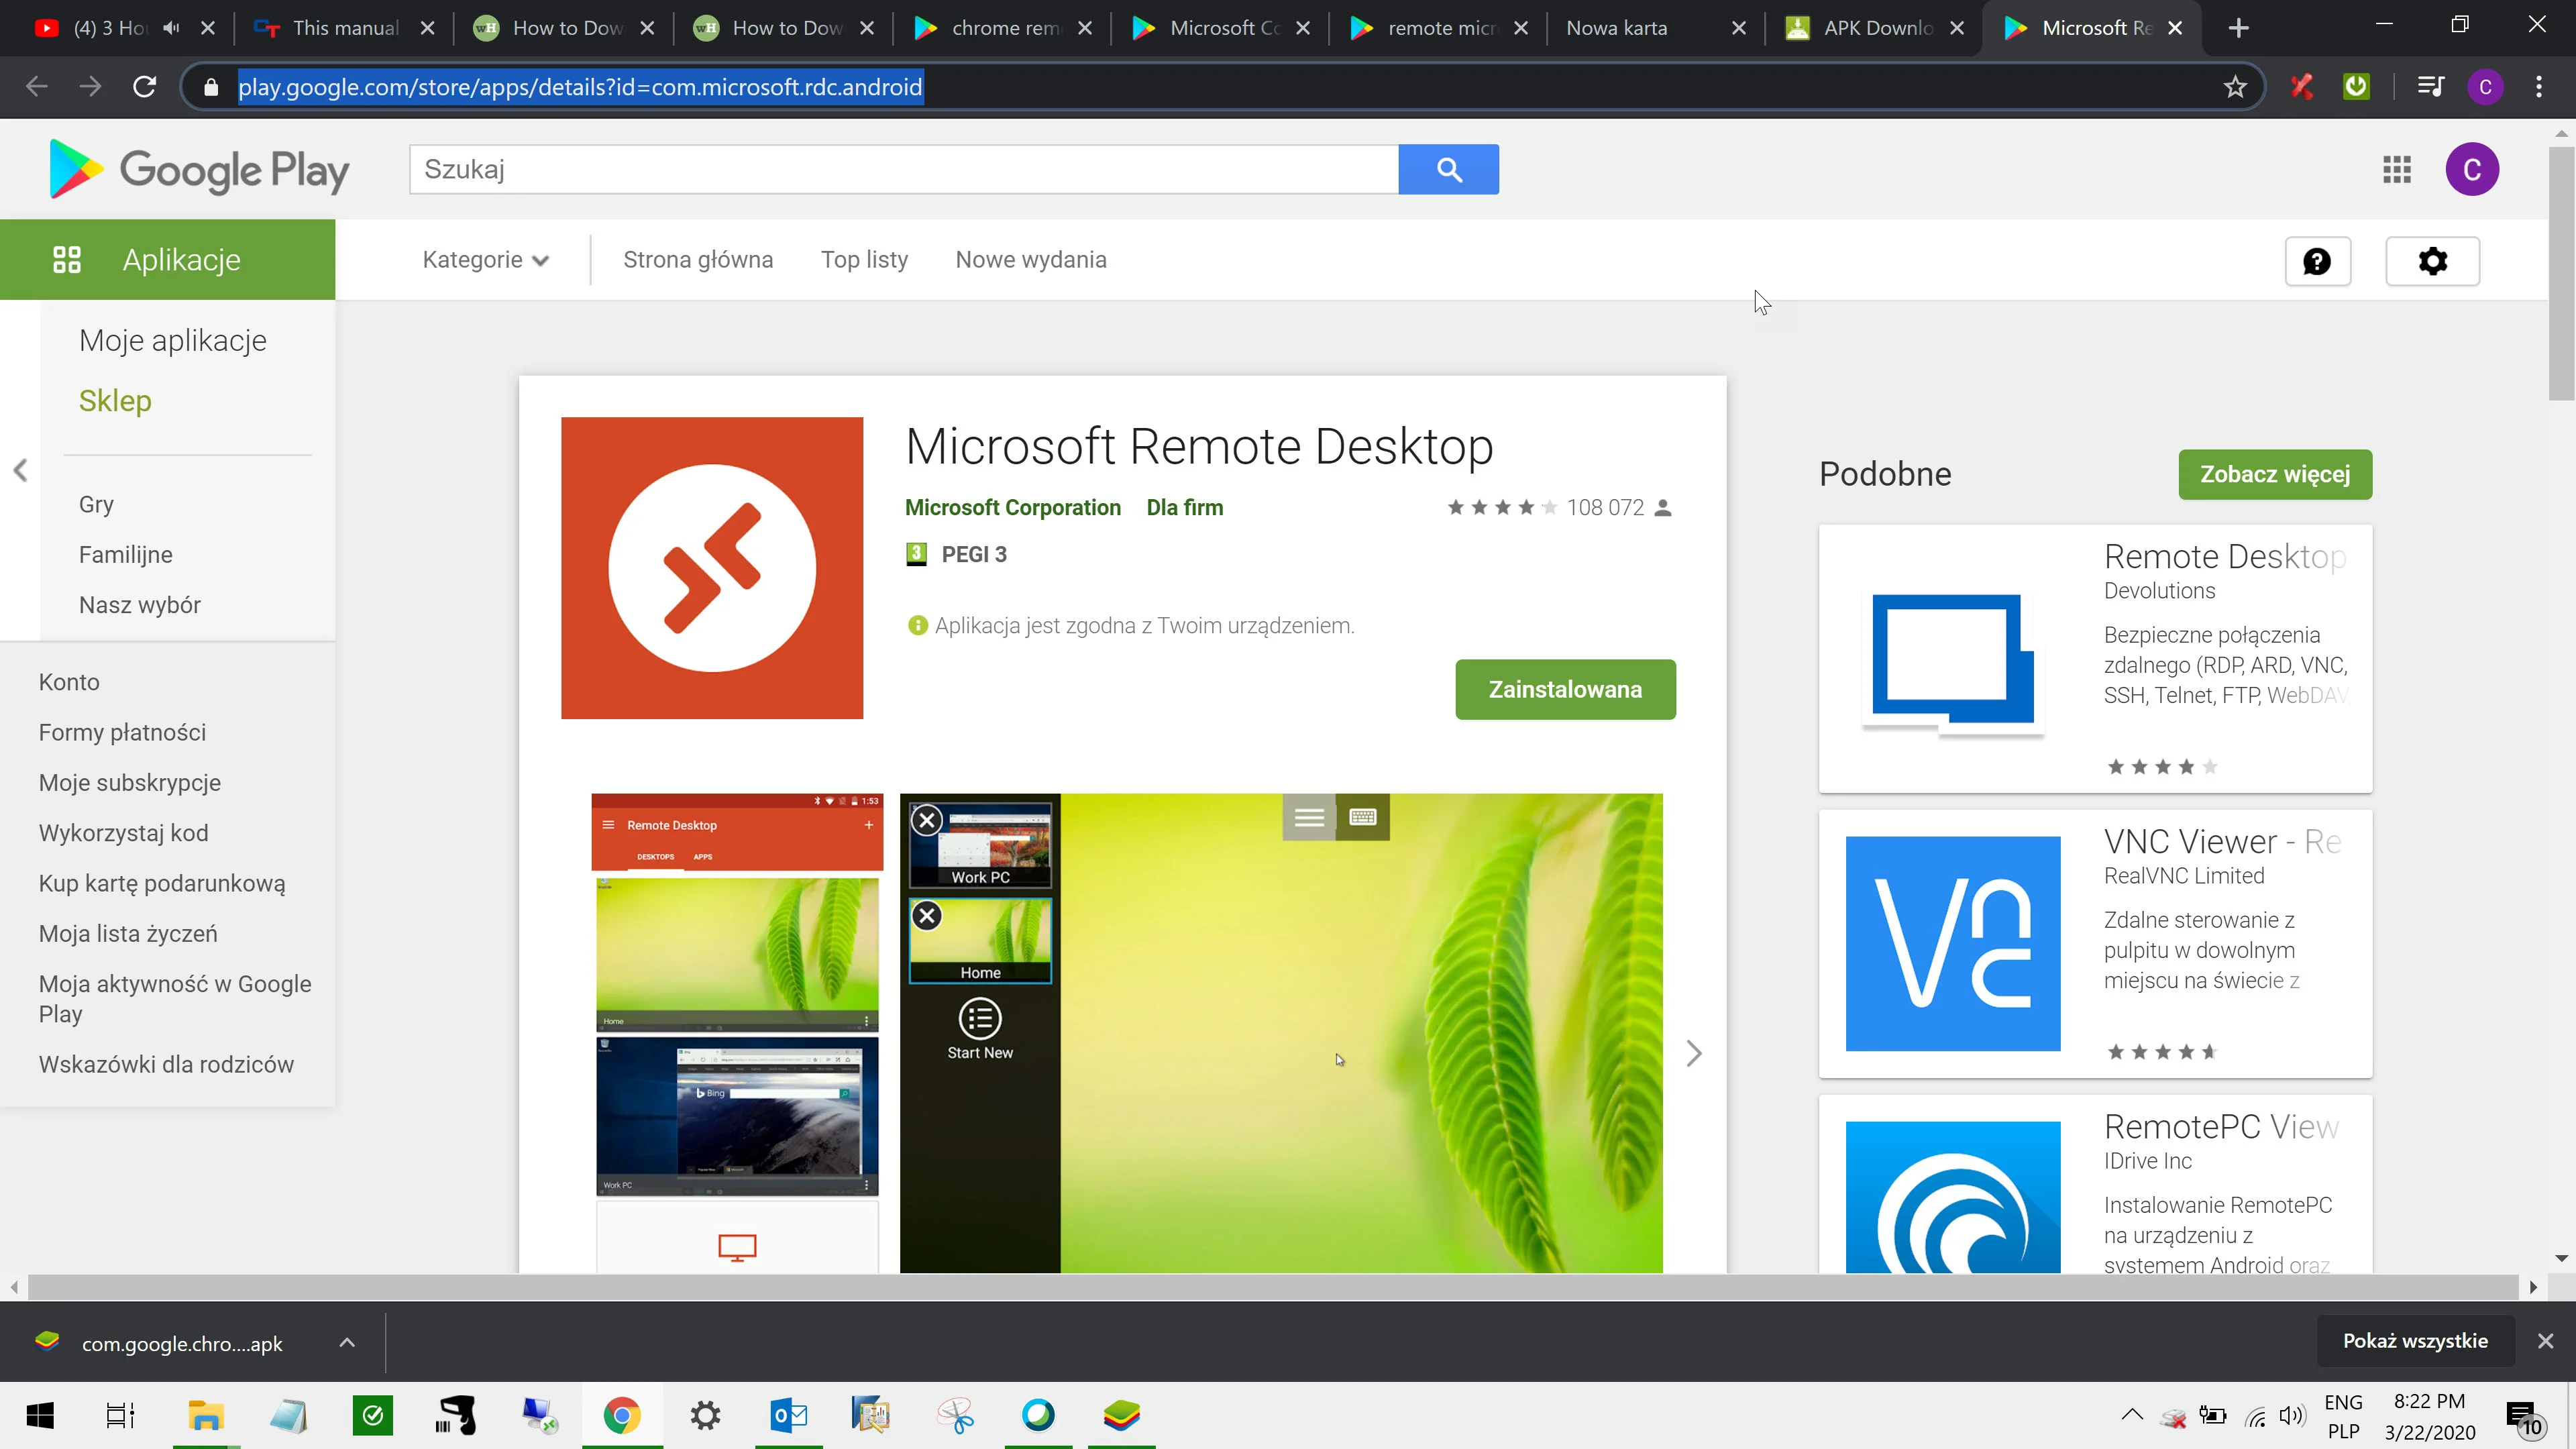Switch to the Nowa karta tab

[1616, 27]
